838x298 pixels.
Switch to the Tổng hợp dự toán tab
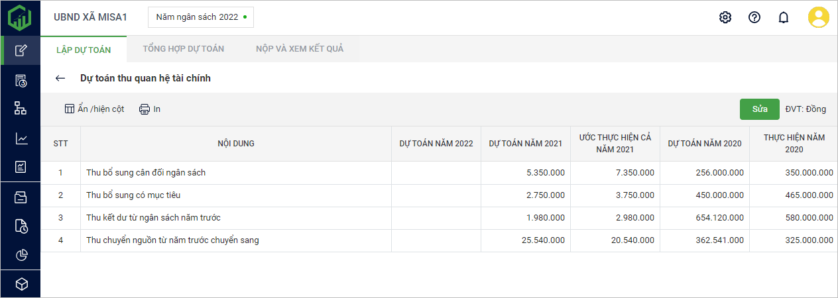click(184, 49)
